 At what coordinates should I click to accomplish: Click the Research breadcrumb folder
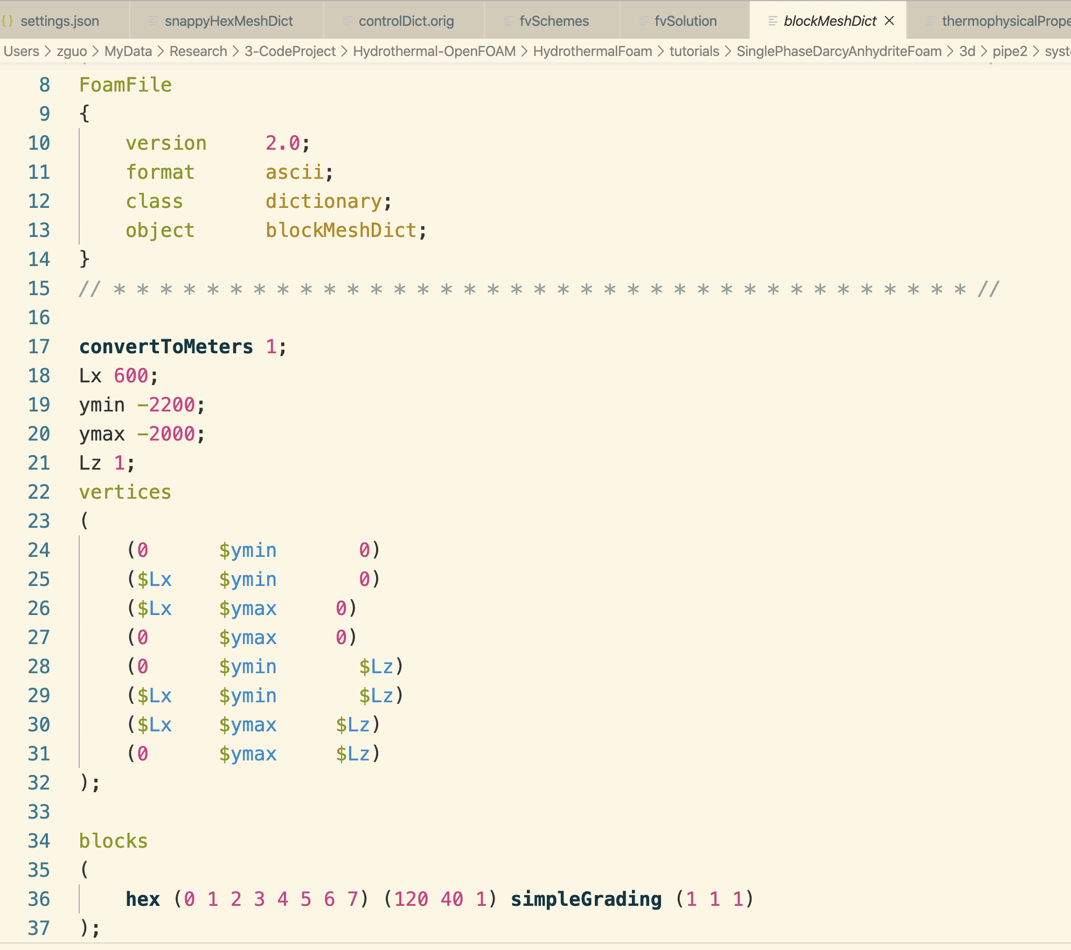coord(198,51)
